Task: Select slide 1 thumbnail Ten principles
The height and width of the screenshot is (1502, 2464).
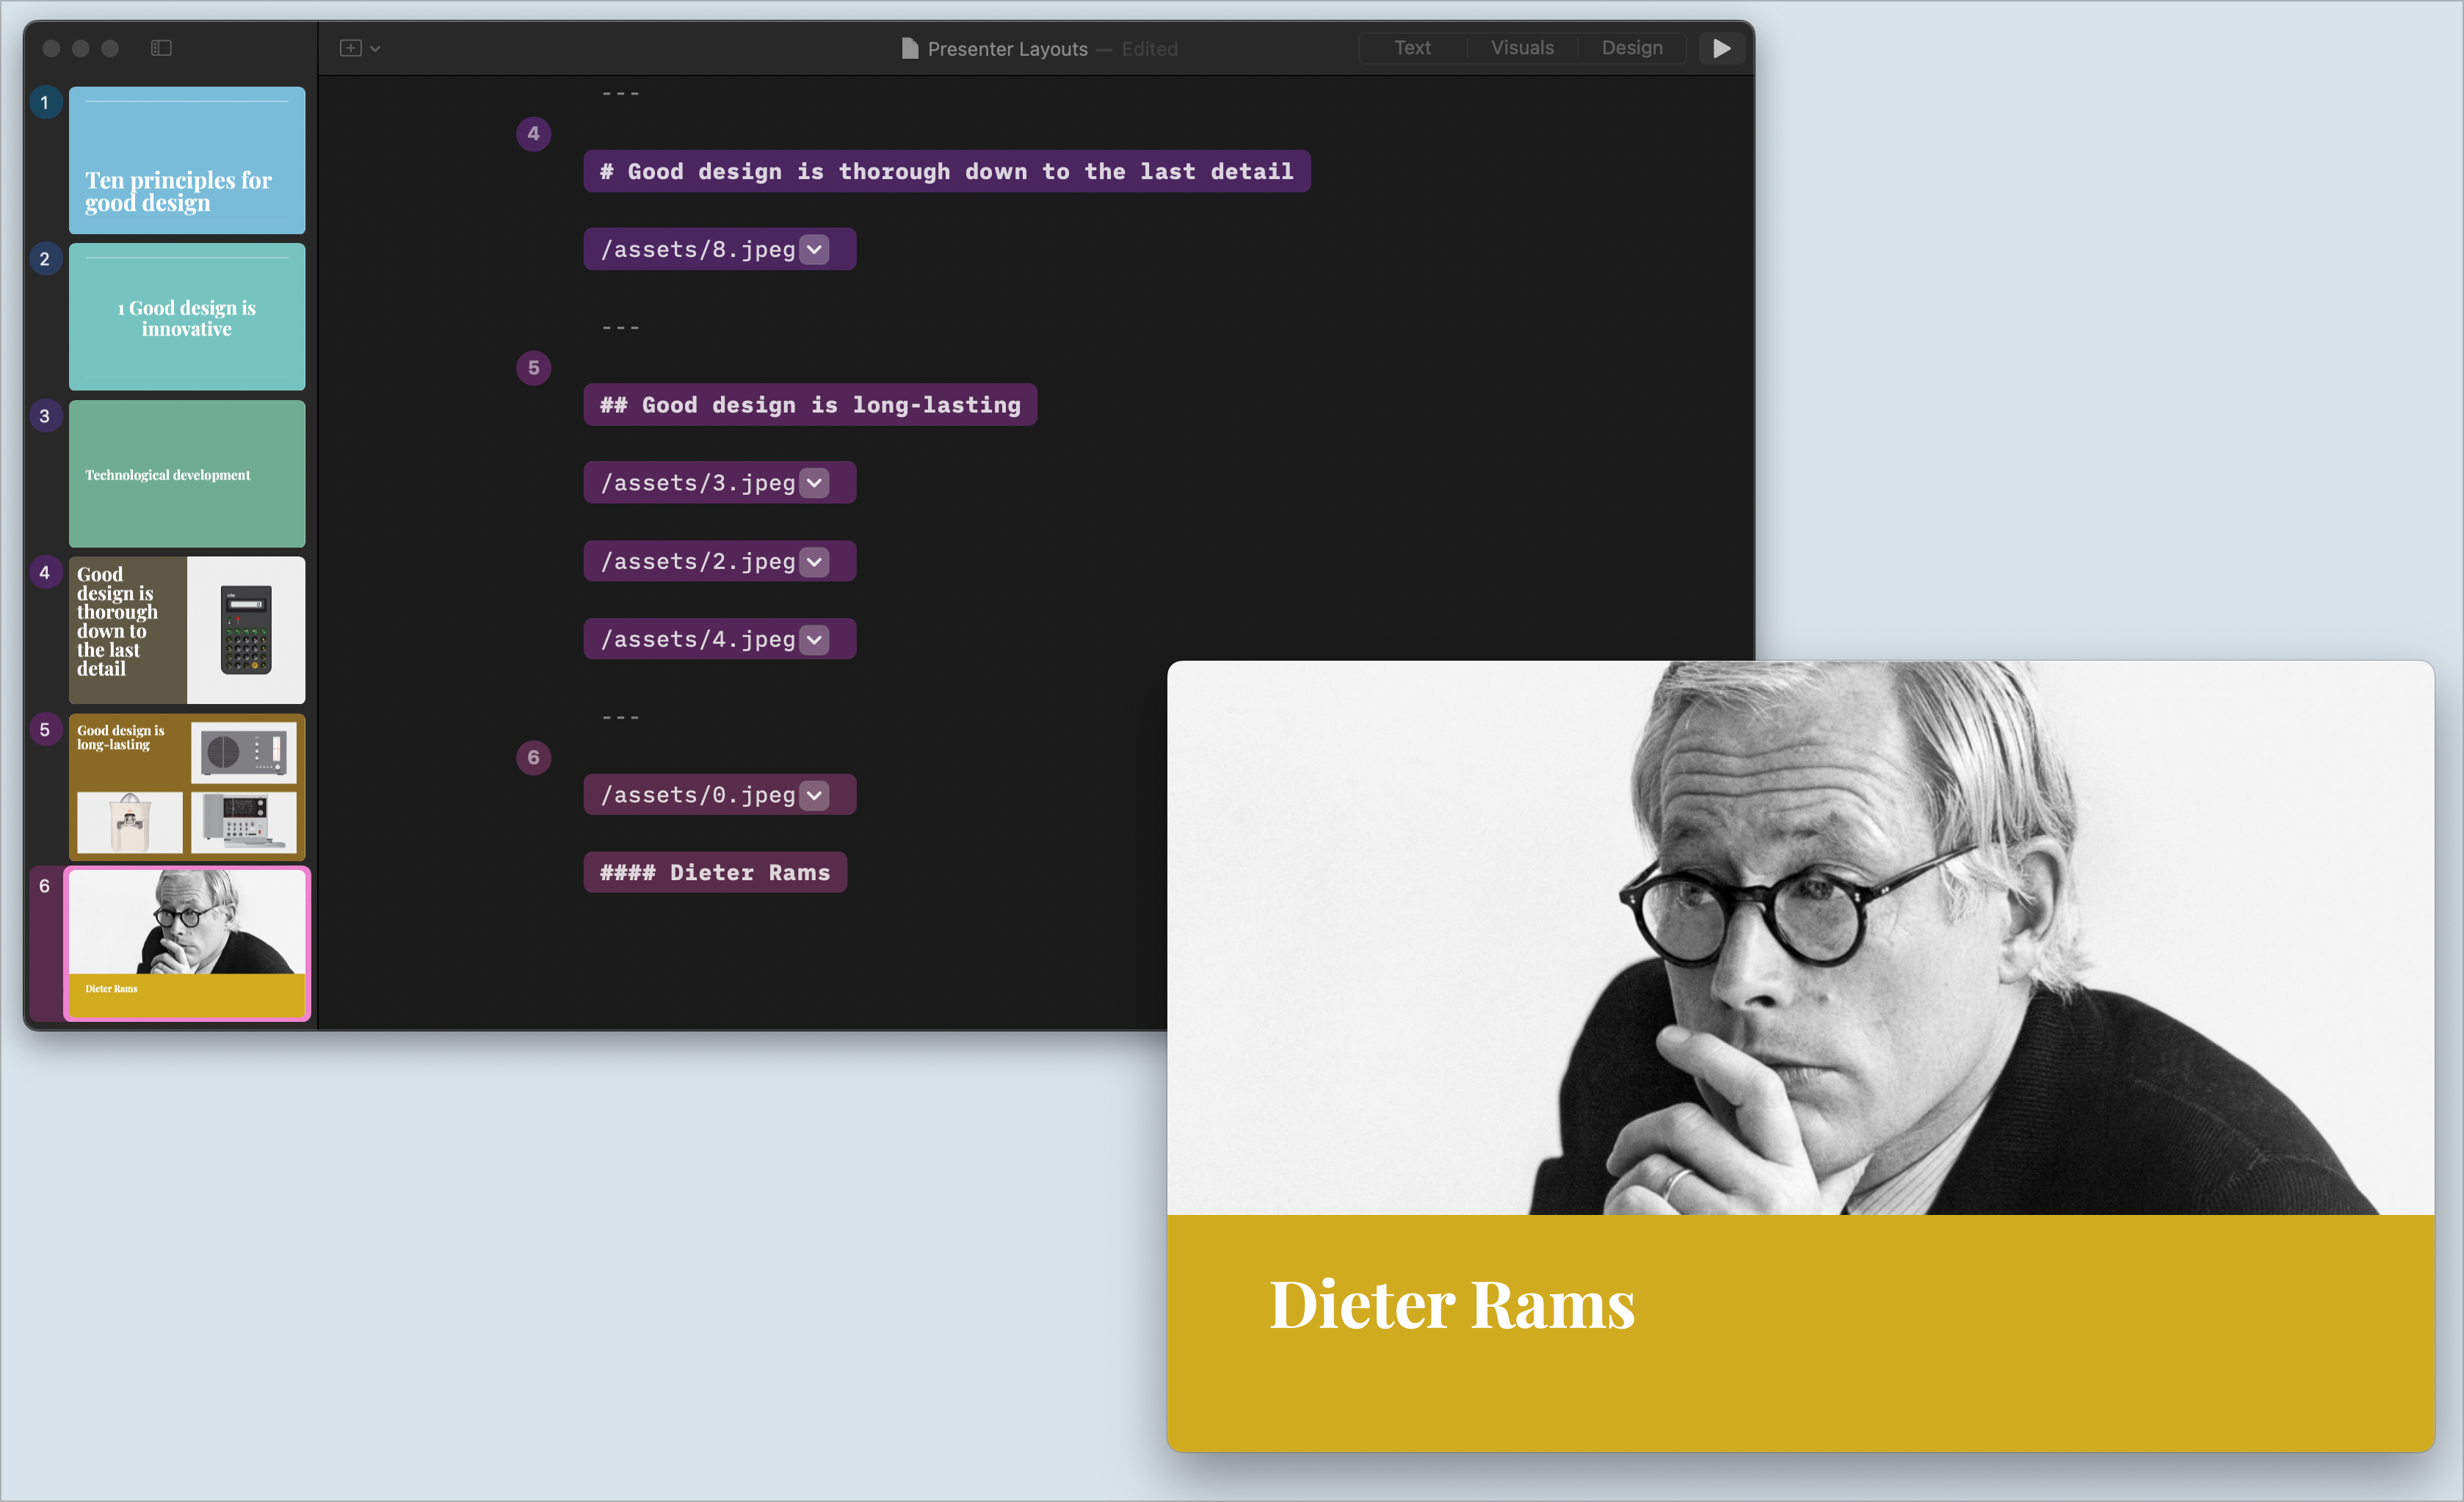Action: (x=187, y=160)
